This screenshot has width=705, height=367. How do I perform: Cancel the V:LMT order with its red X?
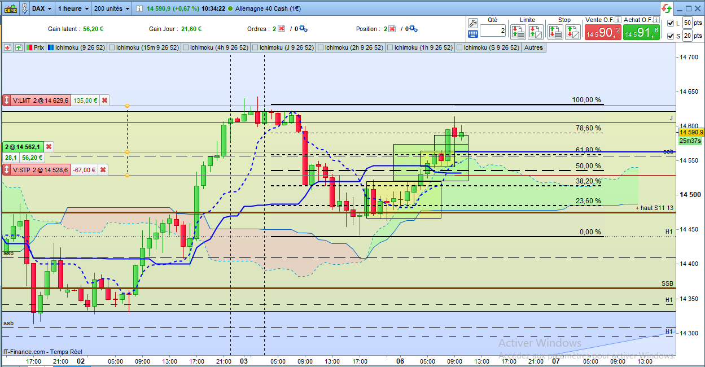(x=104, y=101)
